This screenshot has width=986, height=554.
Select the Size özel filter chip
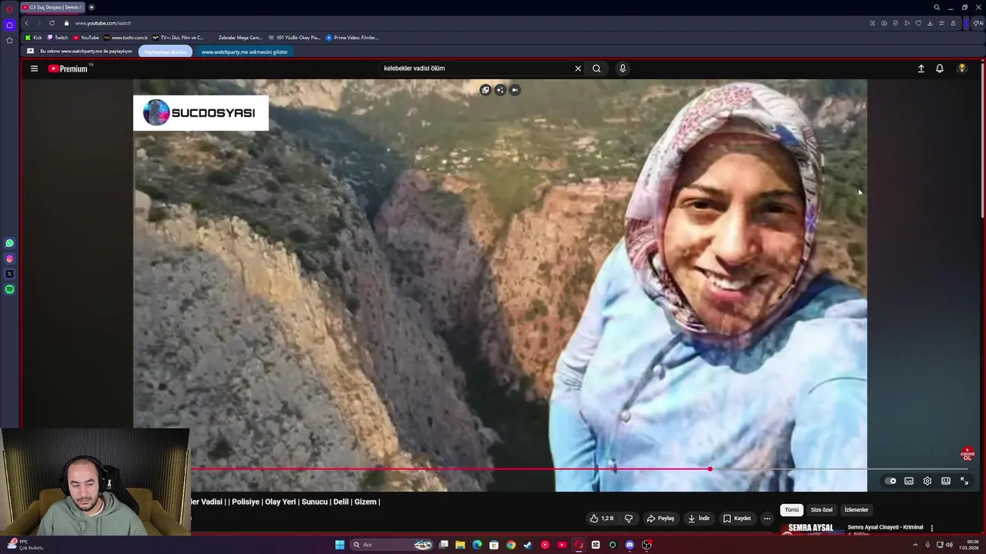pos(821,509)
